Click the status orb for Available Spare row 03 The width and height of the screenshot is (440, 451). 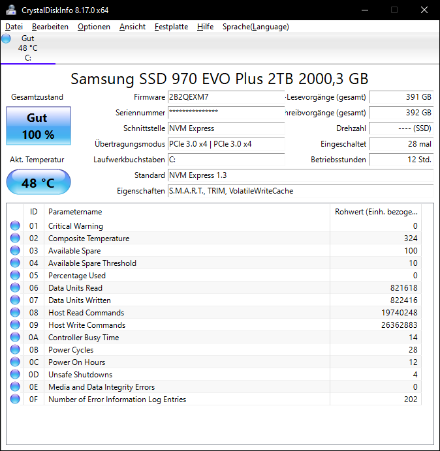[15, 250]
